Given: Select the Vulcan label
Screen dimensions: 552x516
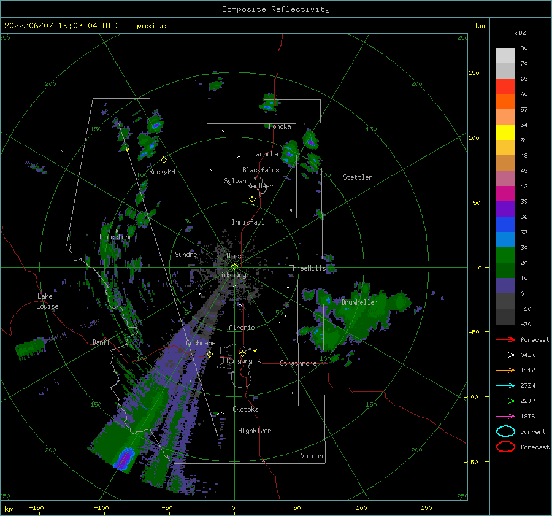Looking at the screenshot, I should (x=312, y=456).
